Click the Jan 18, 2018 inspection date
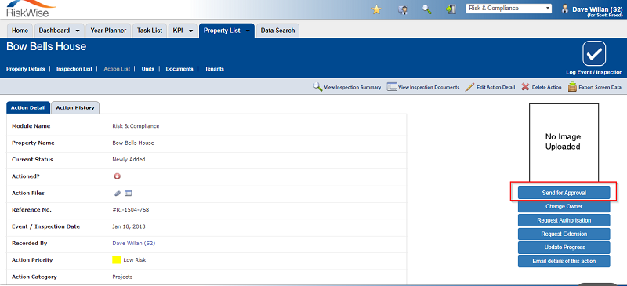This screenshot has height=286, width=627. point(129,226)
